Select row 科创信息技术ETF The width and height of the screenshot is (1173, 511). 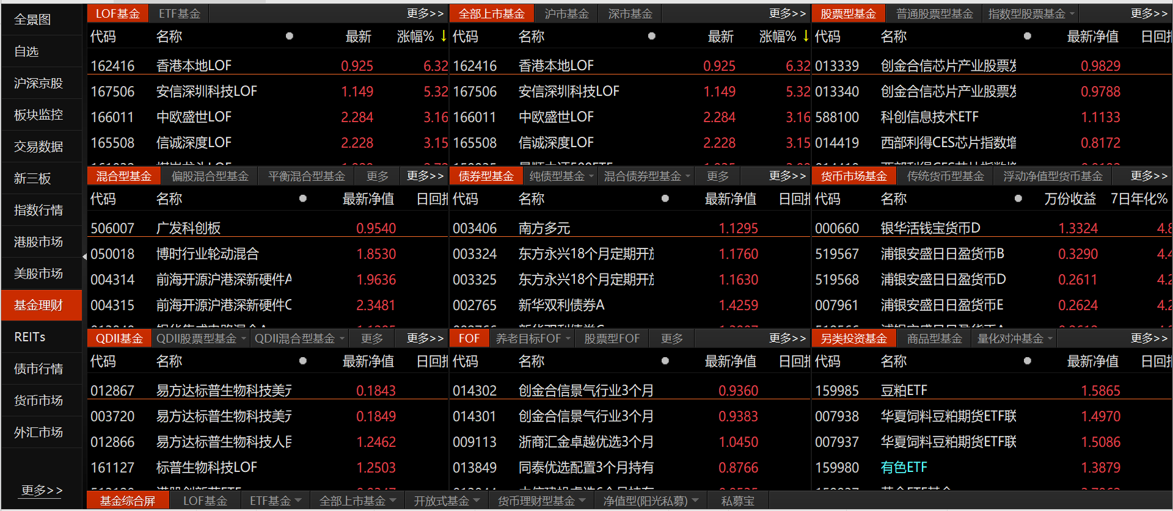[x=992, y=117]
